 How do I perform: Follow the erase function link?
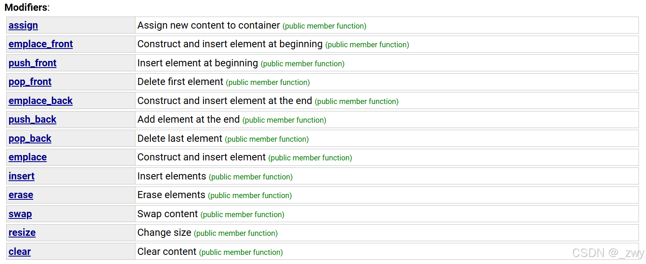point(21,195)
